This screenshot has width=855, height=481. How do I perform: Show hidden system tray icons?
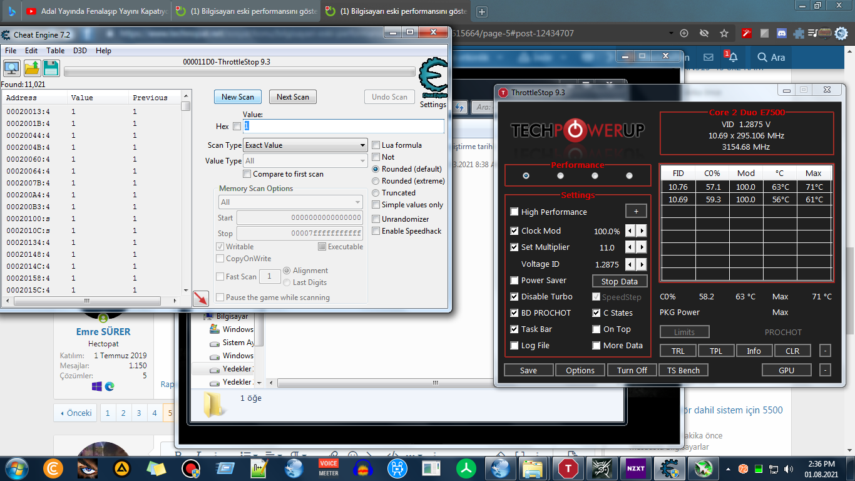click(728, 468)
